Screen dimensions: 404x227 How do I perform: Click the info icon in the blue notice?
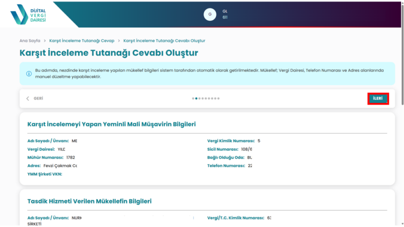pos(29,74)
